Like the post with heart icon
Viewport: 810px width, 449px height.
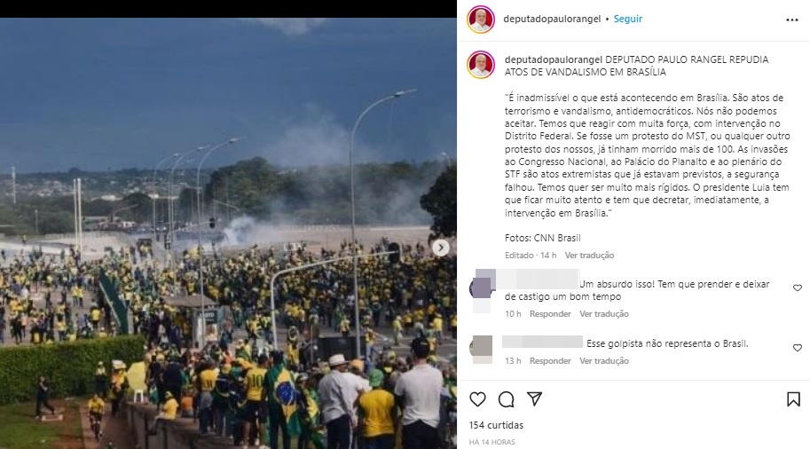pos(477,399)
